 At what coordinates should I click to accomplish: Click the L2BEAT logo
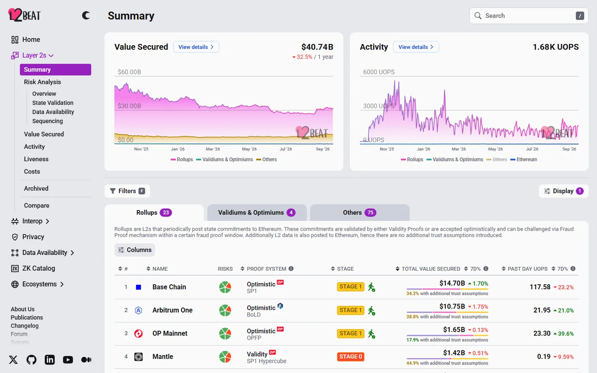[x=24, y=15]
